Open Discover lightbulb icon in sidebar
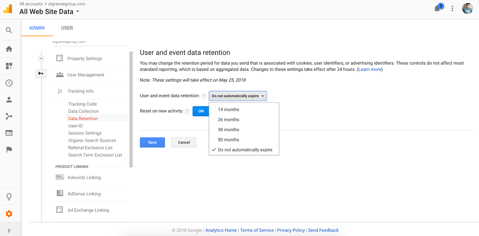 click(x=9, y=197)
